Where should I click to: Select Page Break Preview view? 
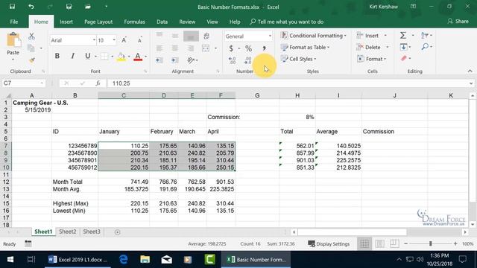(x=394, y=243)
